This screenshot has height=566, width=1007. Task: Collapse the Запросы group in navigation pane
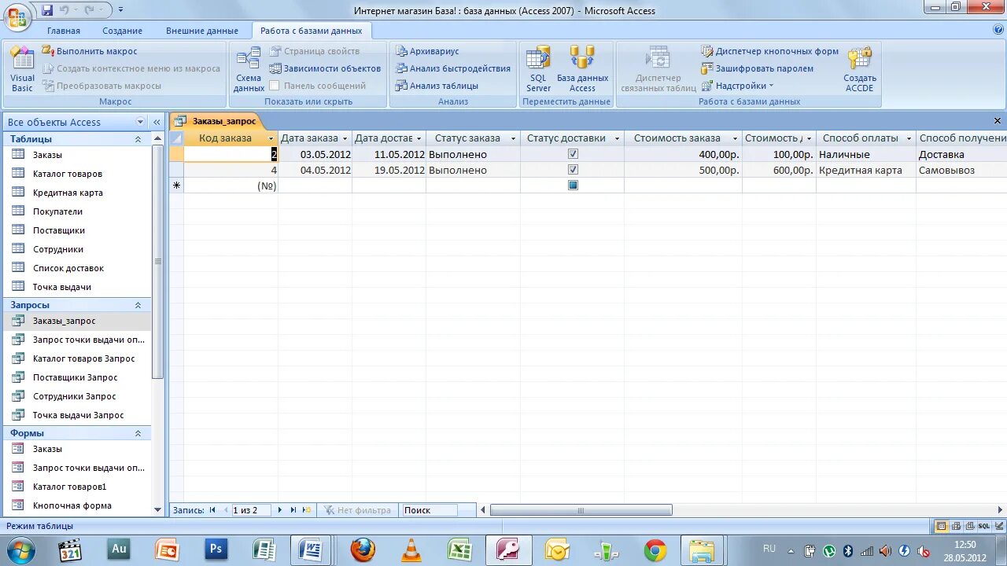click(138, 305)
